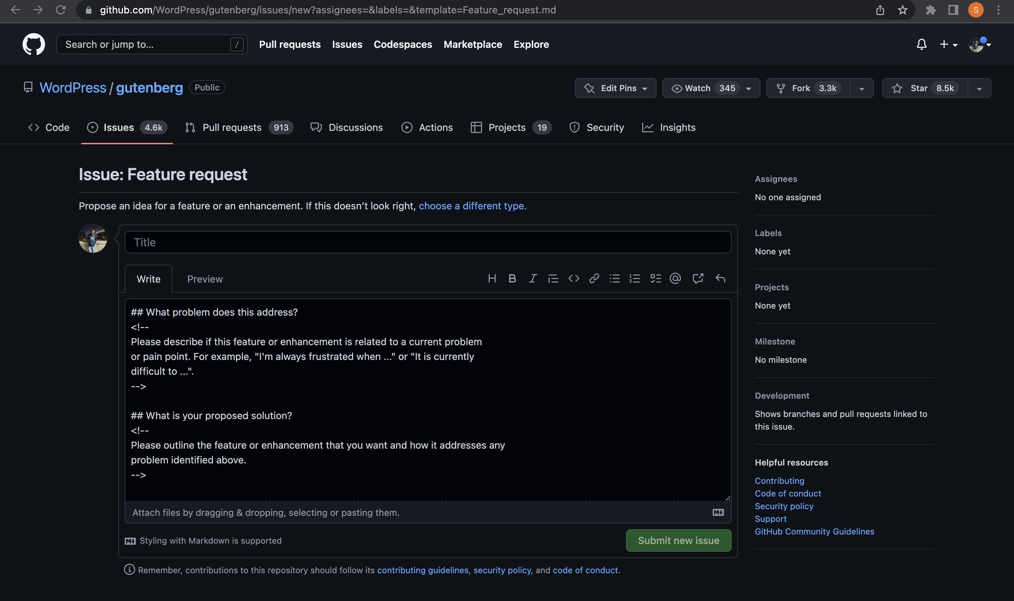The width and height of the screenshot is (1014, 601).
Task: Insert a quote block
Action: [553, 278]
